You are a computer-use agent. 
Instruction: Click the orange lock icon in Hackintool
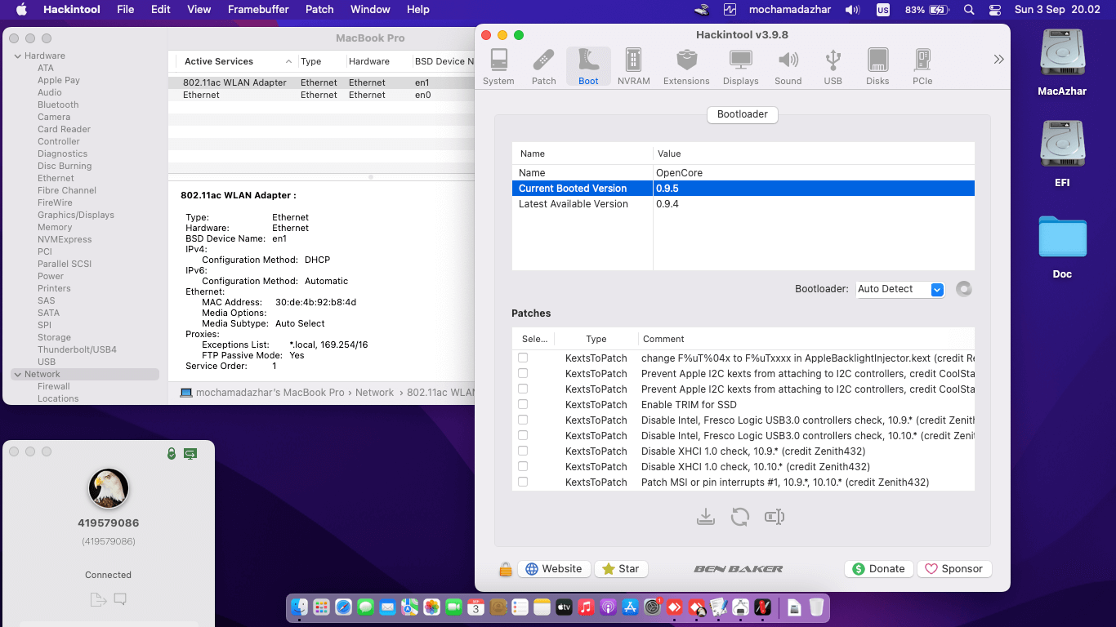[x=506, y=569]
